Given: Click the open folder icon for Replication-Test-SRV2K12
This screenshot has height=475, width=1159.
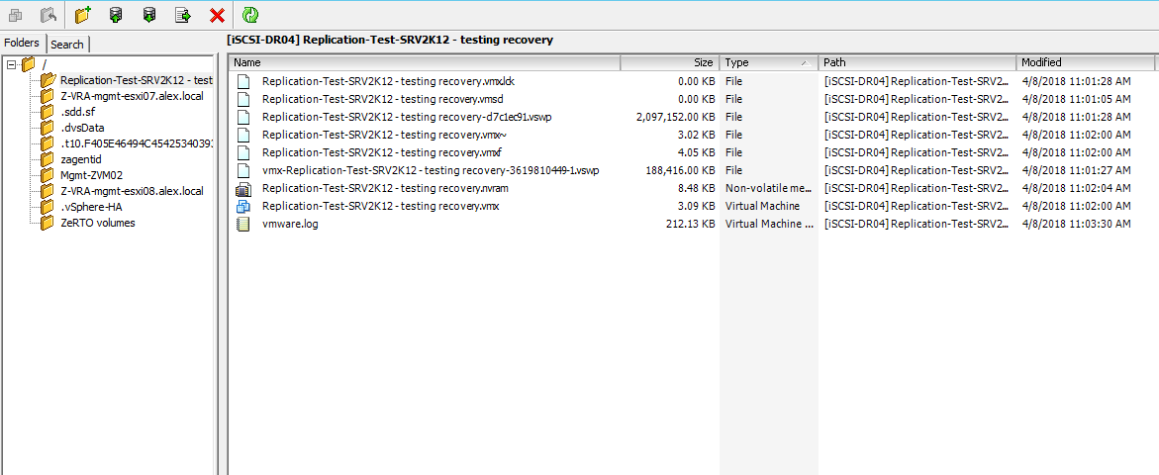Looking at the screenshot, I should 48,80.
